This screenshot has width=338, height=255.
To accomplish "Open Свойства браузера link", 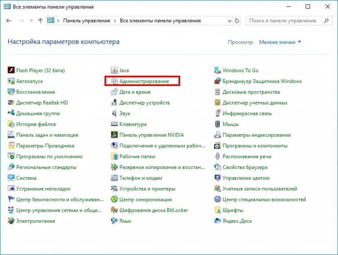I will pos(245,167).
